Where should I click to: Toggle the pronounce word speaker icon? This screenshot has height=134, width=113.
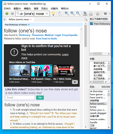click(x=60, y=14)
